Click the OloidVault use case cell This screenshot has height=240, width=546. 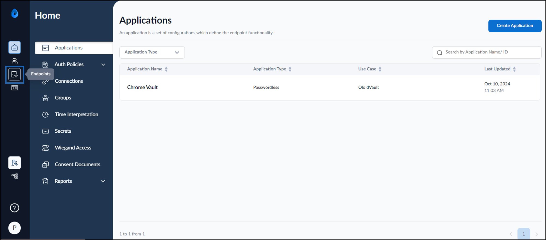[368, 87]
